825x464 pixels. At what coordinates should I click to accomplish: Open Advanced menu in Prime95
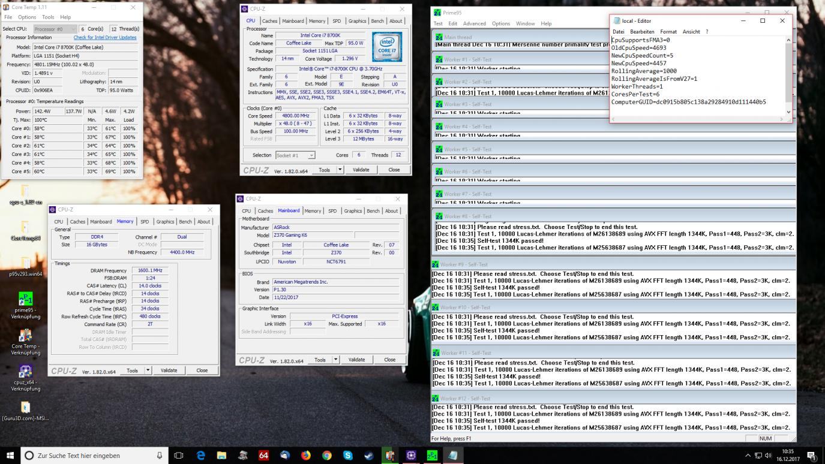coord(475,23)
